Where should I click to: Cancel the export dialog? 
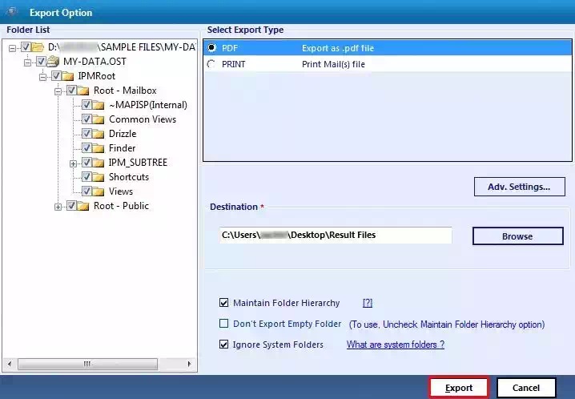526,388
